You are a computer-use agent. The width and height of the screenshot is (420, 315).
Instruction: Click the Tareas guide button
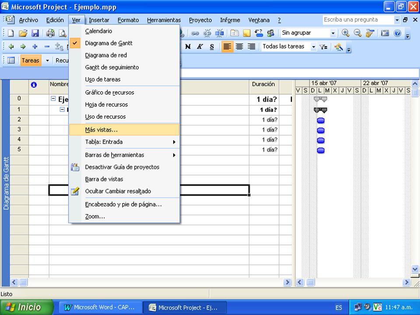30,60
